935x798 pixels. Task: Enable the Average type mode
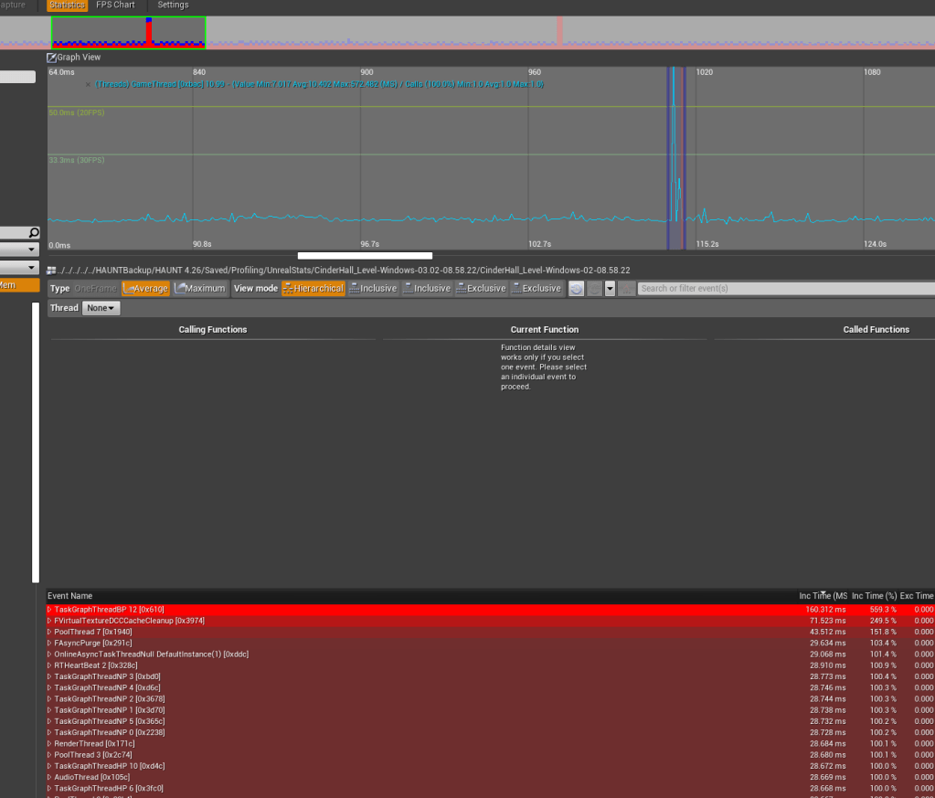[x=145, y=289]
